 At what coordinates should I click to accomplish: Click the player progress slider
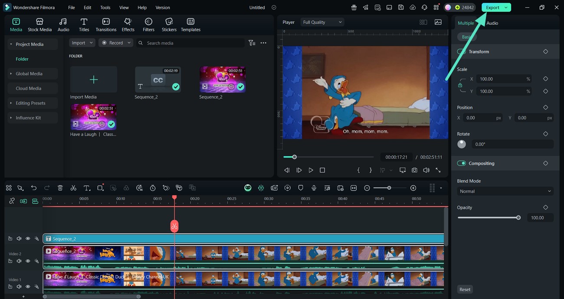[328, 157]
